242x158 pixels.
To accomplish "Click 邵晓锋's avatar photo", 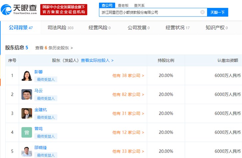I will click(x=27, y=151).
